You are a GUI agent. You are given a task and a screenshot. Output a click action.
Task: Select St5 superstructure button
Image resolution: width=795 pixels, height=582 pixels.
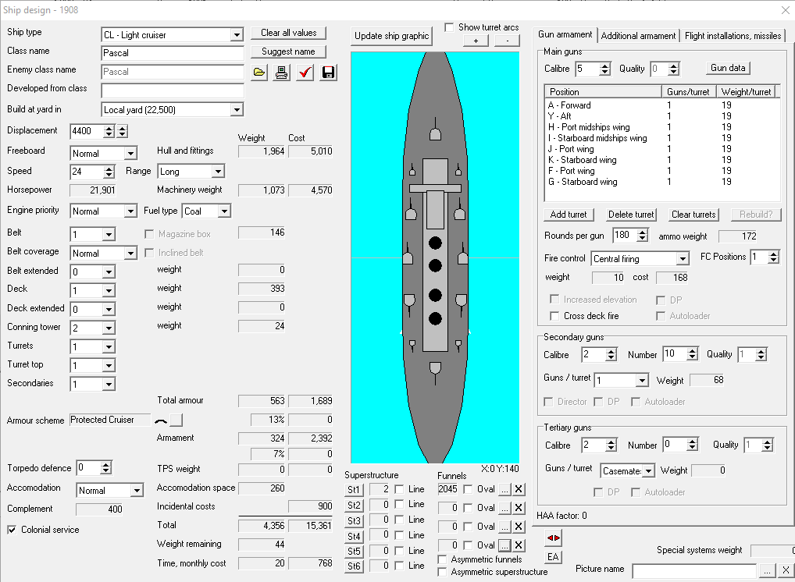(x=354, y=552)
